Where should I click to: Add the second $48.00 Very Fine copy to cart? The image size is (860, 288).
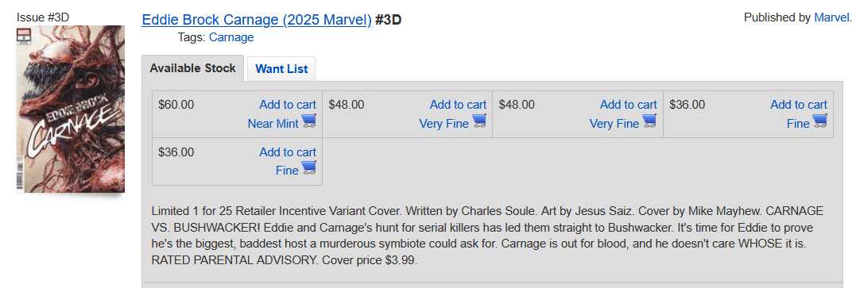tap(629, 105)
